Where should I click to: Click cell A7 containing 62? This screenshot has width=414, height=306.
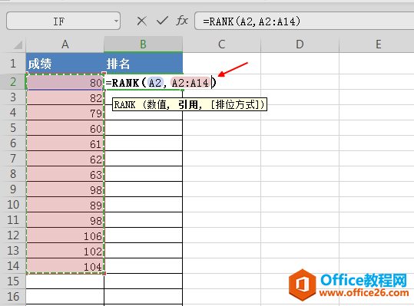tap(65, 159)
